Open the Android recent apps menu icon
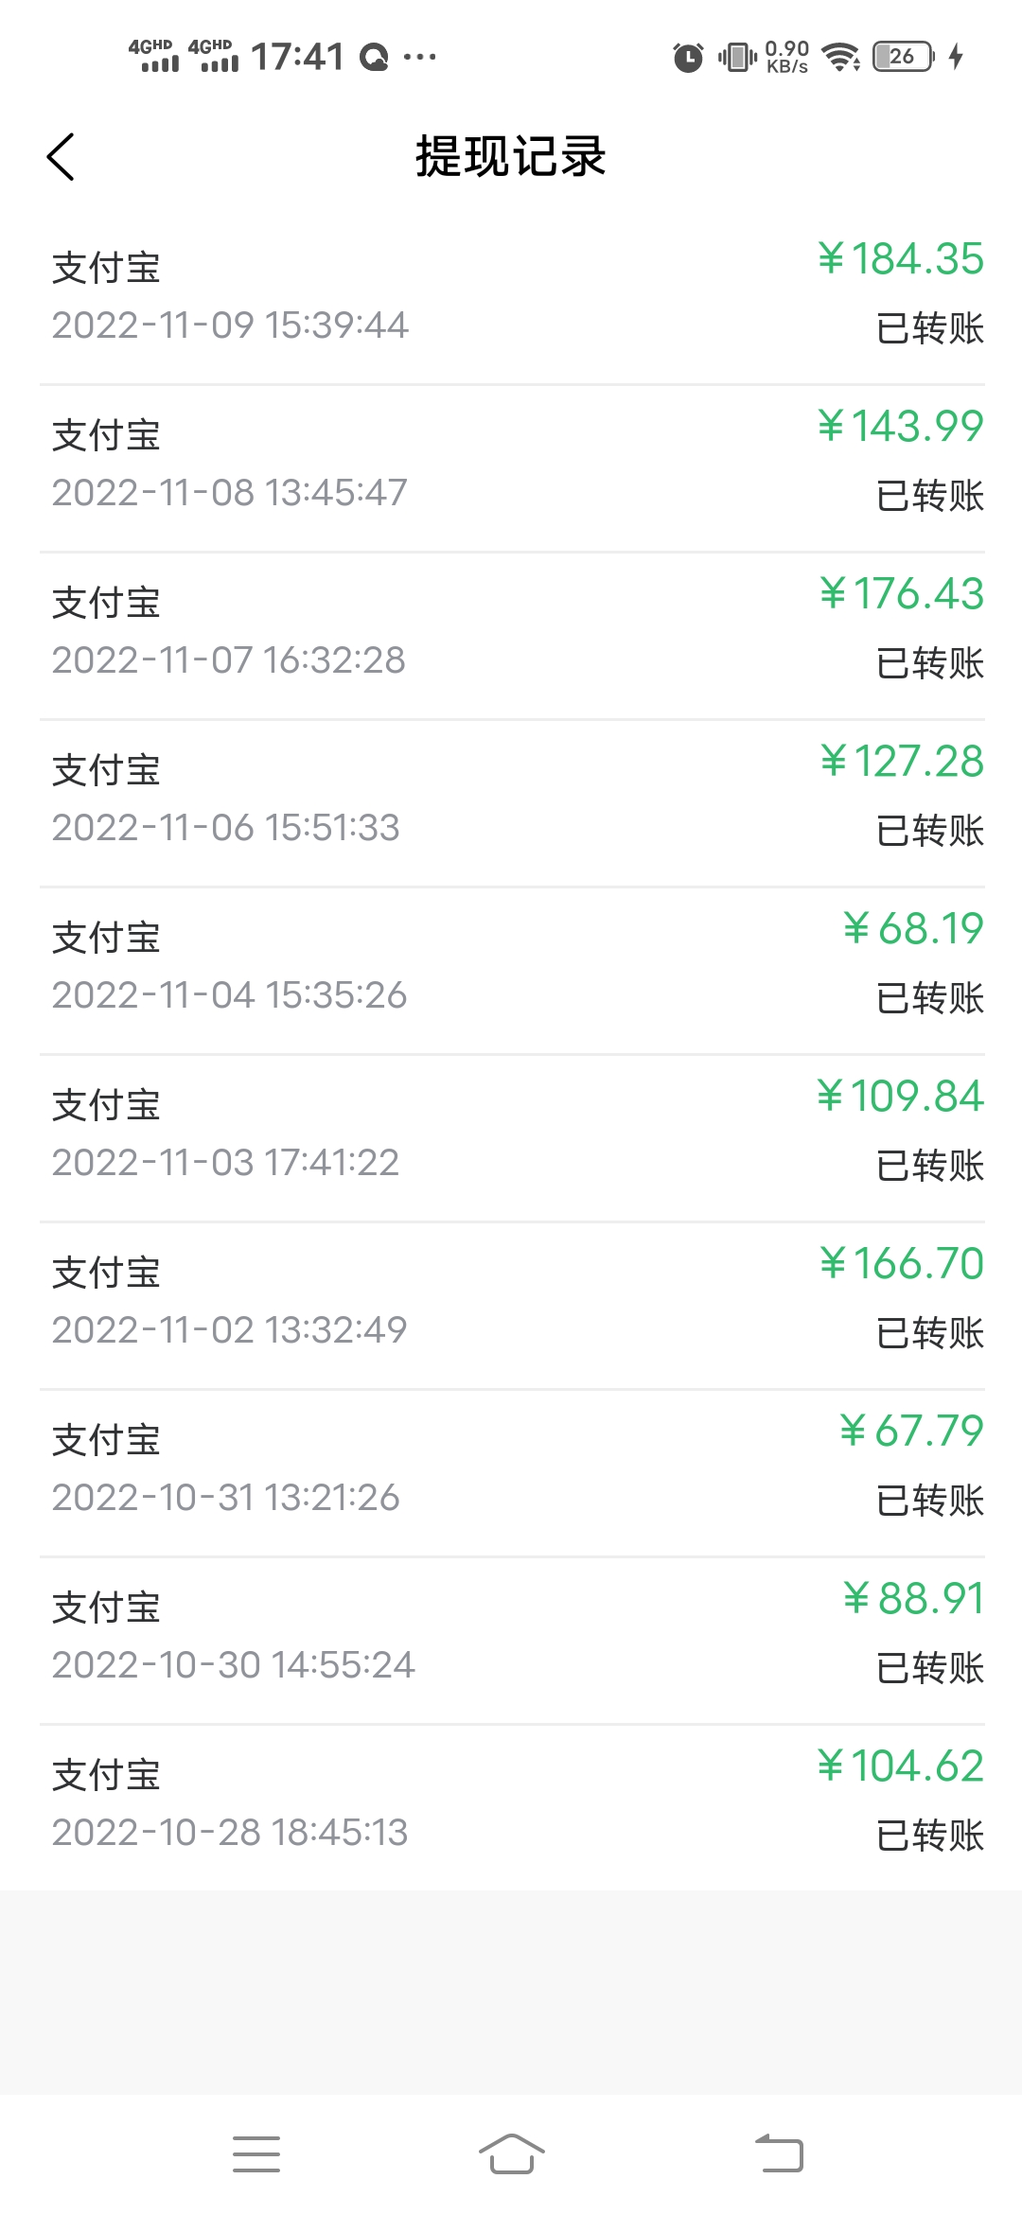This screenshot has height=2214, width=1022. point(256,2153)
